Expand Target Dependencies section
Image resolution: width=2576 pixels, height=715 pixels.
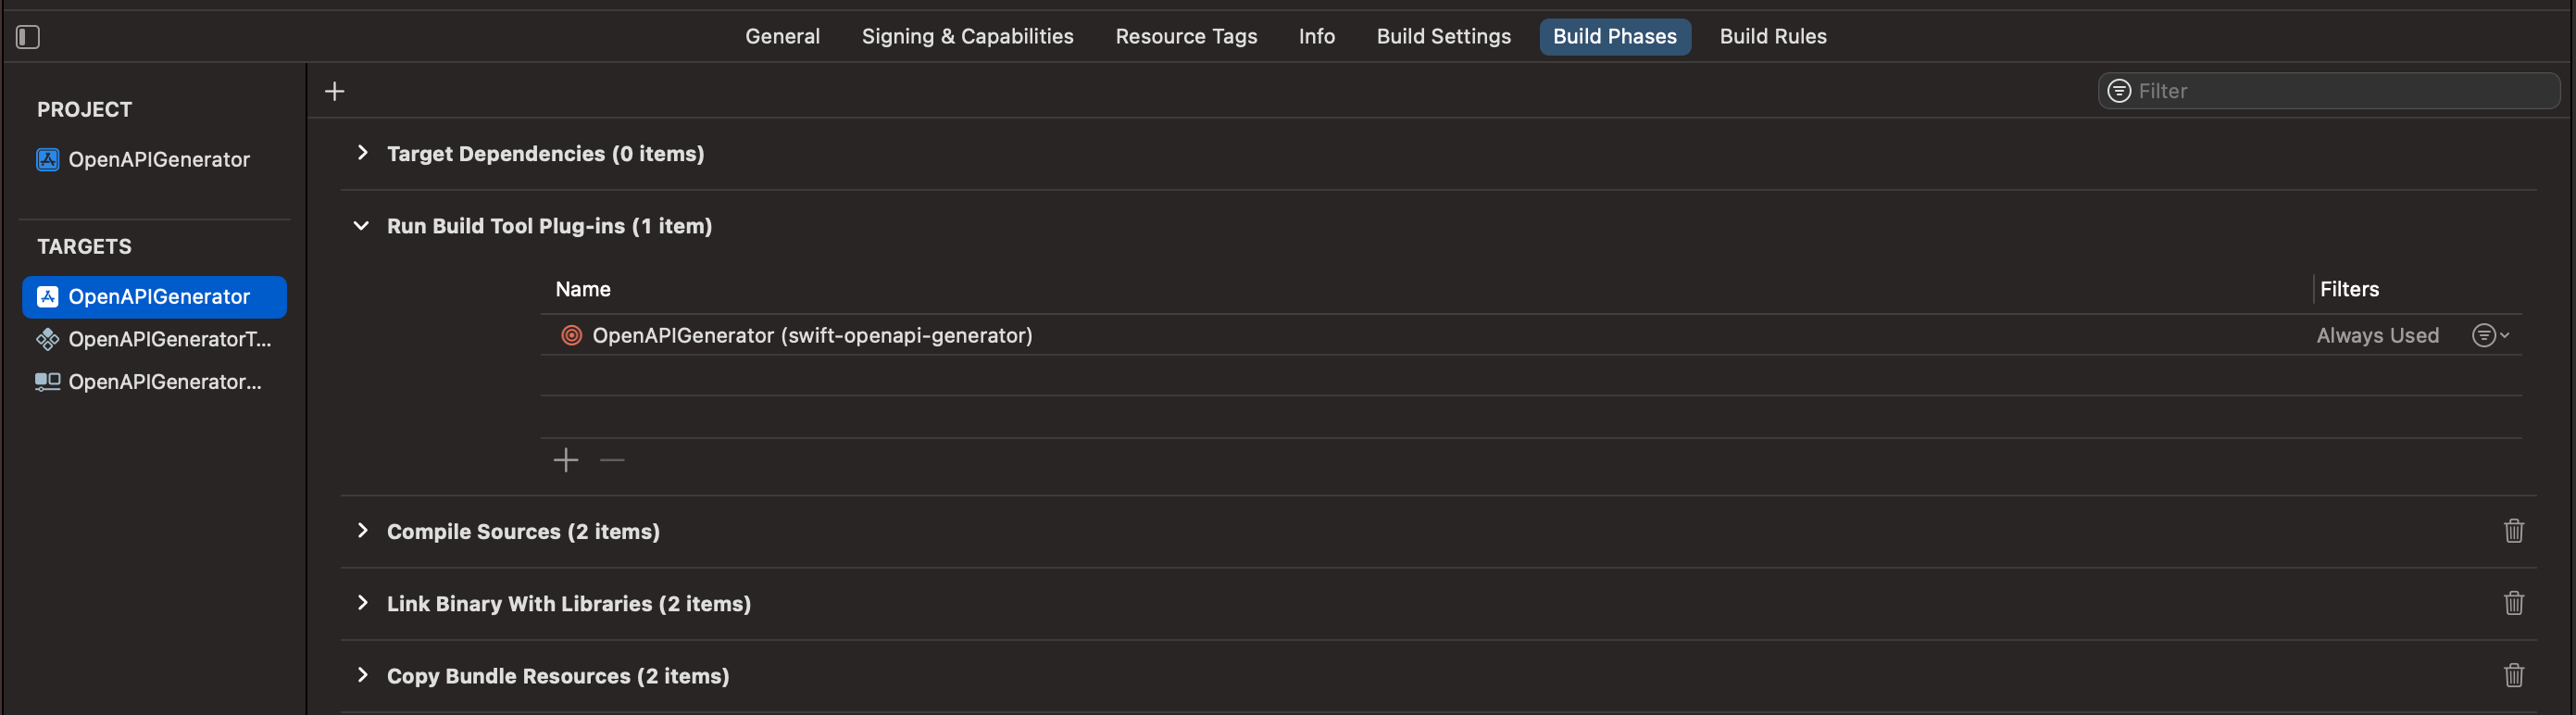(x=362, y=153)
